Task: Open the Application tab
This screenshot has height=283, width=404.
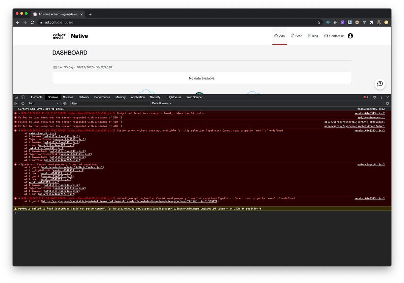Action: [x=138, y=97]
